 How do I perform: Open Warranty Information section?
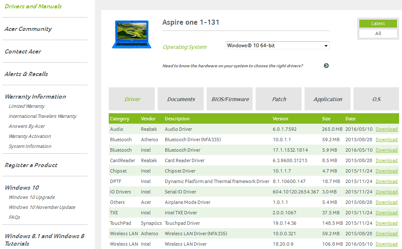click(x=36, y=97)
